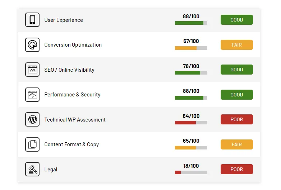Image resolution: width=281 pixels, height=190 pixels.
Task: Click the FAIR badge for Content Format & Copy
Action: pyautogui.click(x=236, y=144)
